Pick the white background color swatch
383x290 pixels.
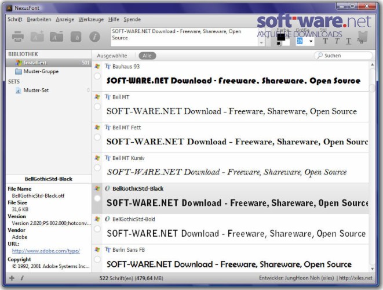[x=286, y=42]
